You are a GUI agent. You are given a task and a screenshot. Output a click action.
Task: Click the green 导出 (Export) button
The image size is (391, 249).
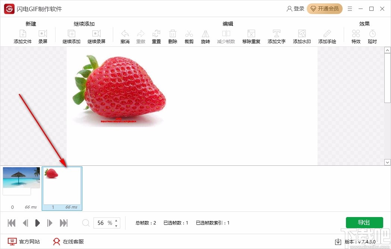(364, 222)
